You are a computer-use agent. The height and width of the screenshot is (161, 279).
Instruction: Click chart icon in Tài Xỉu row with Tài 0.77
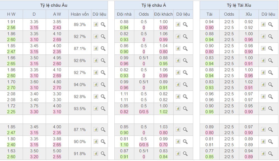point(263,153)
